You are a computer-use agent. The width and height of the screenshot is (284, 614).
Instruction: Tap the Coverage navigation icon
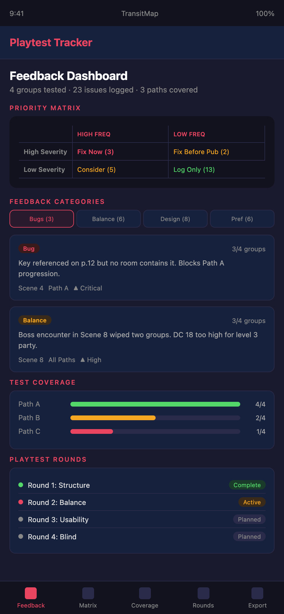pos(145,593)
